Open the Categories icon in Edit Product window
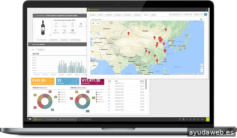This screenshot has height=138, width=237. pos(64,24)
